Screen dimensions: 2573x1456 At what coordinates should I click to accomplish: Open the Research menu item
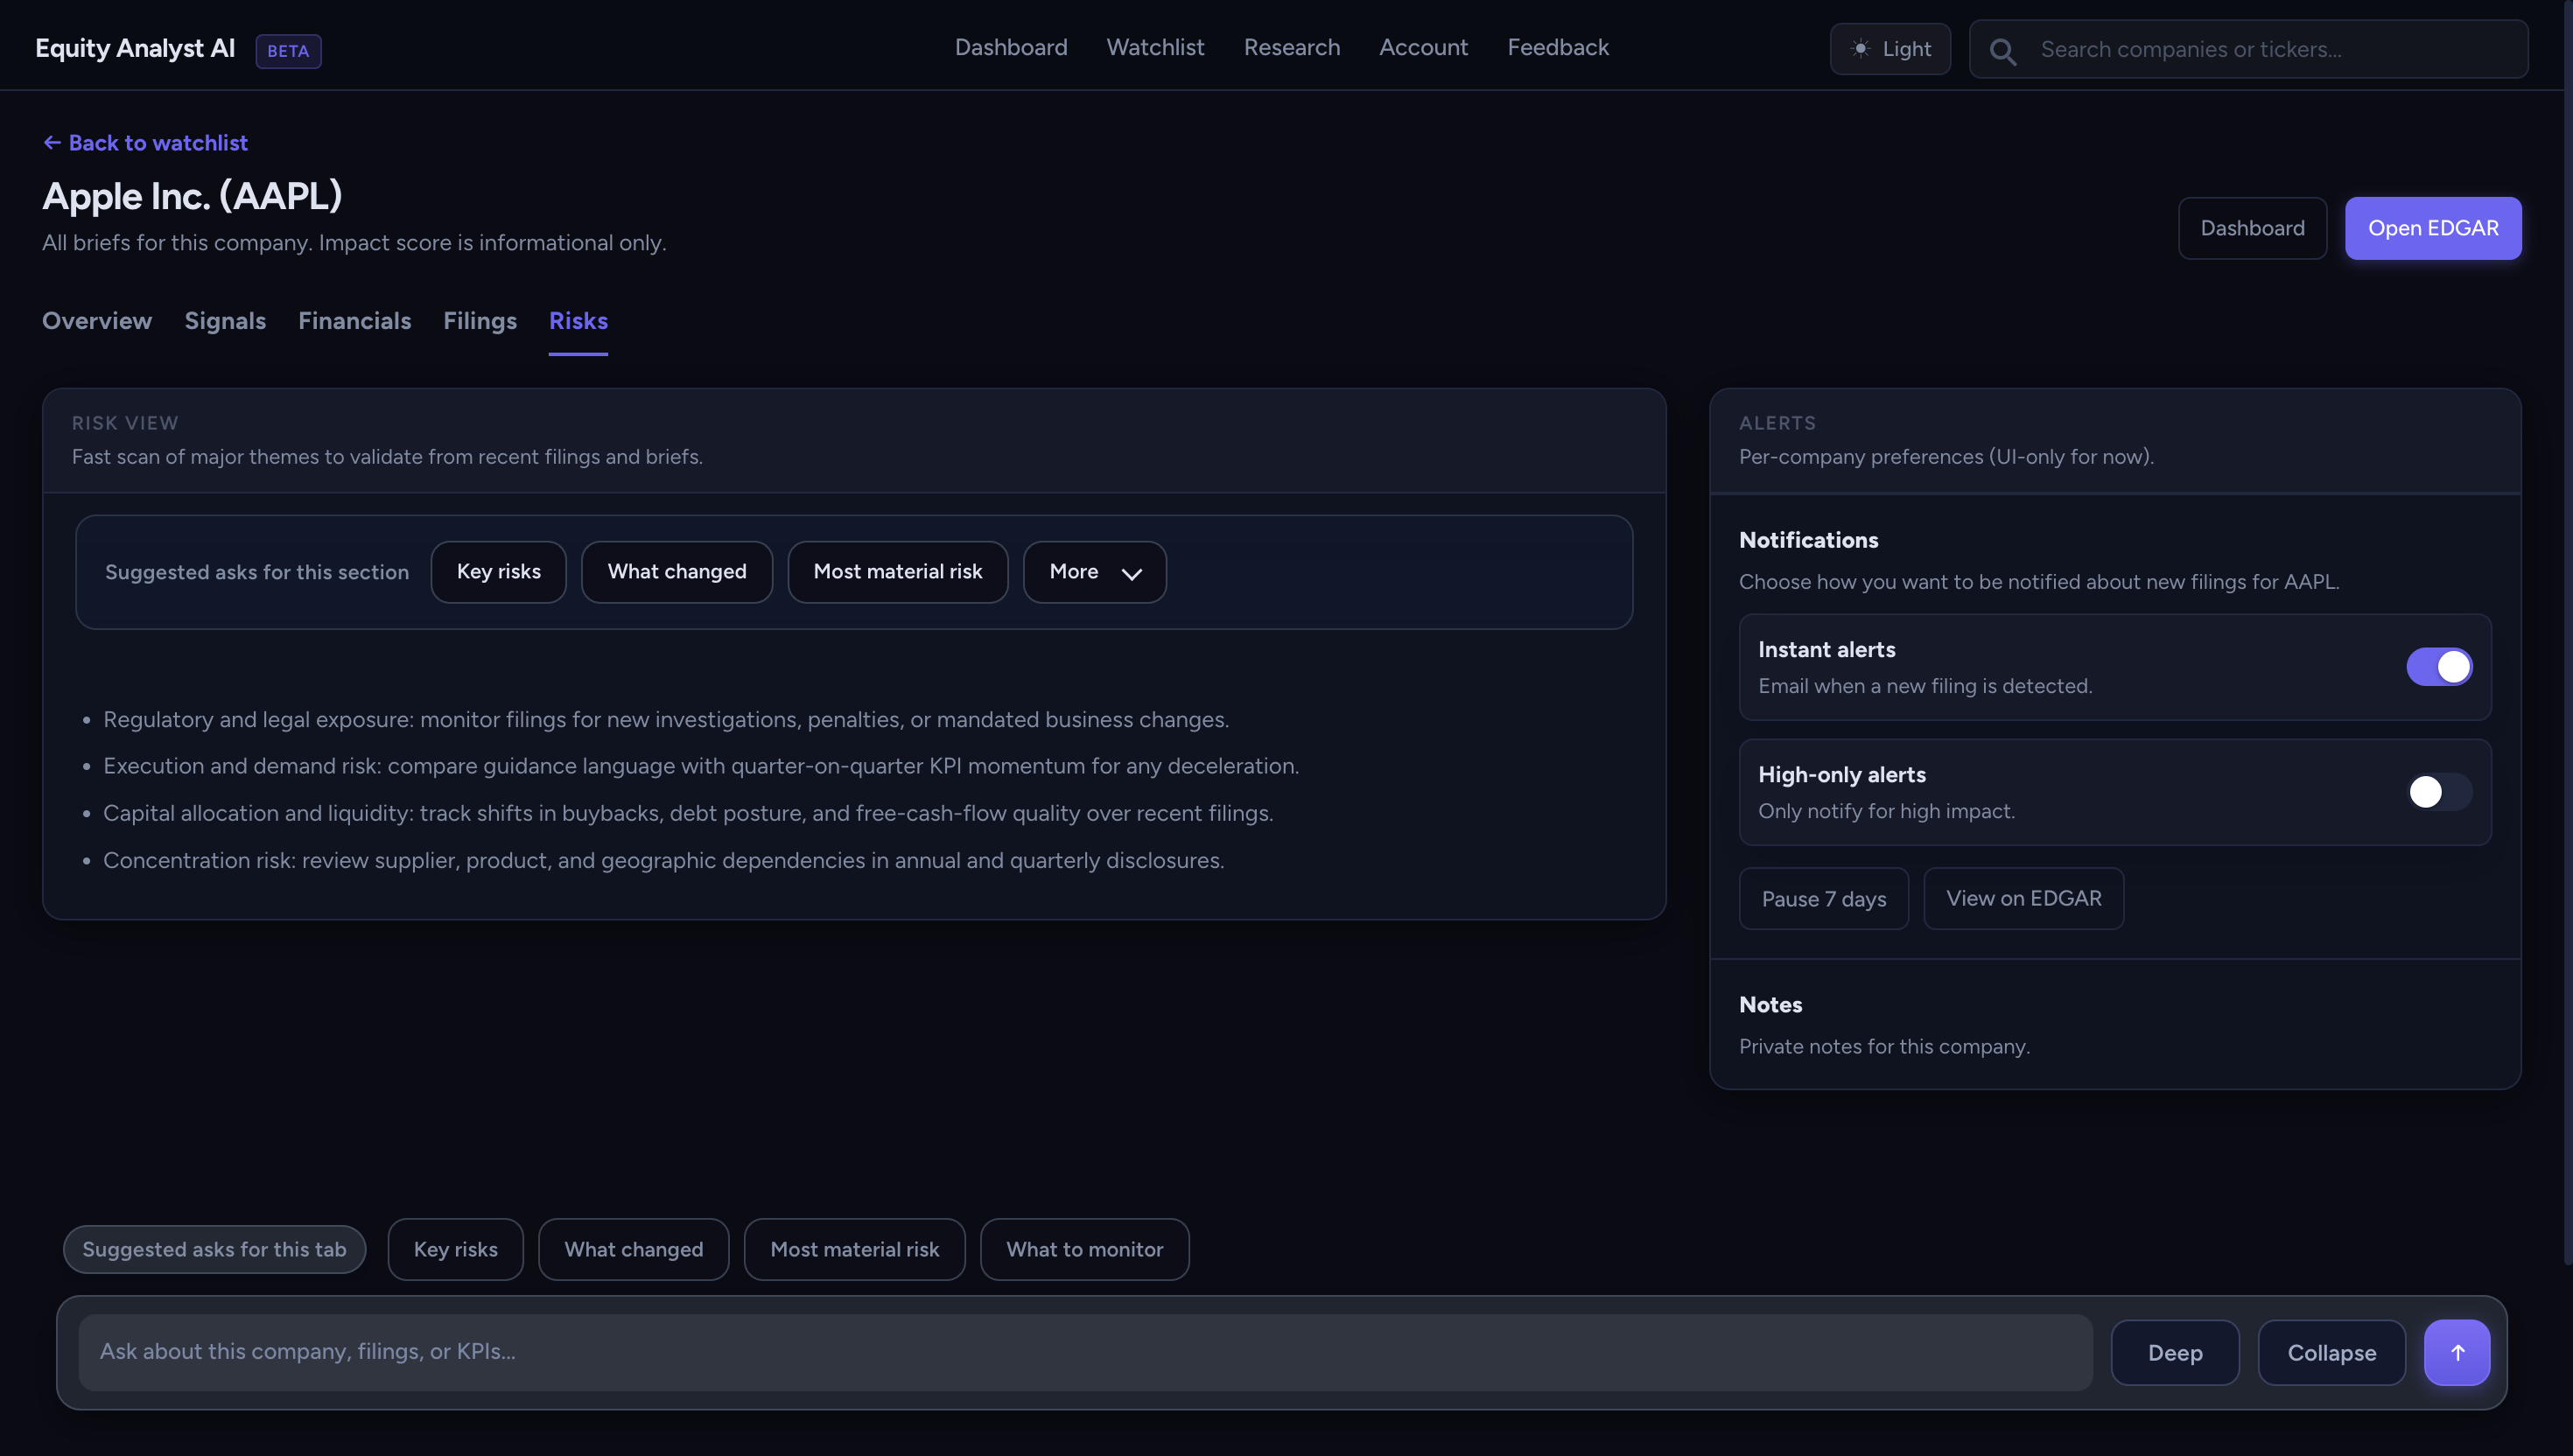(1291, 47)
